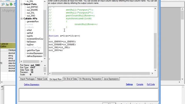Click the code line out_SNO=x;

(56, 50)
